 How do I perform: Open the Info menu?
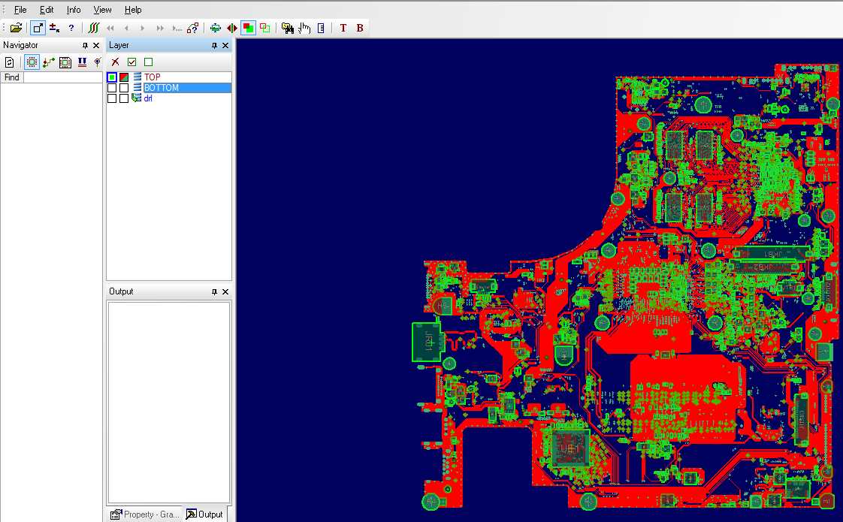tap(74, 10)
